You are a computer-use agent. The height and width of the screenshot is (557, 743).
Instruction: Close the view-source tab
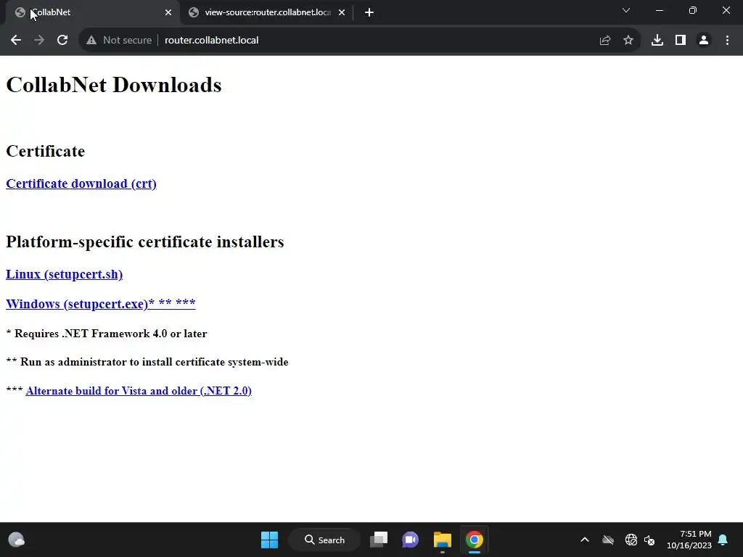tap(342, 12)
